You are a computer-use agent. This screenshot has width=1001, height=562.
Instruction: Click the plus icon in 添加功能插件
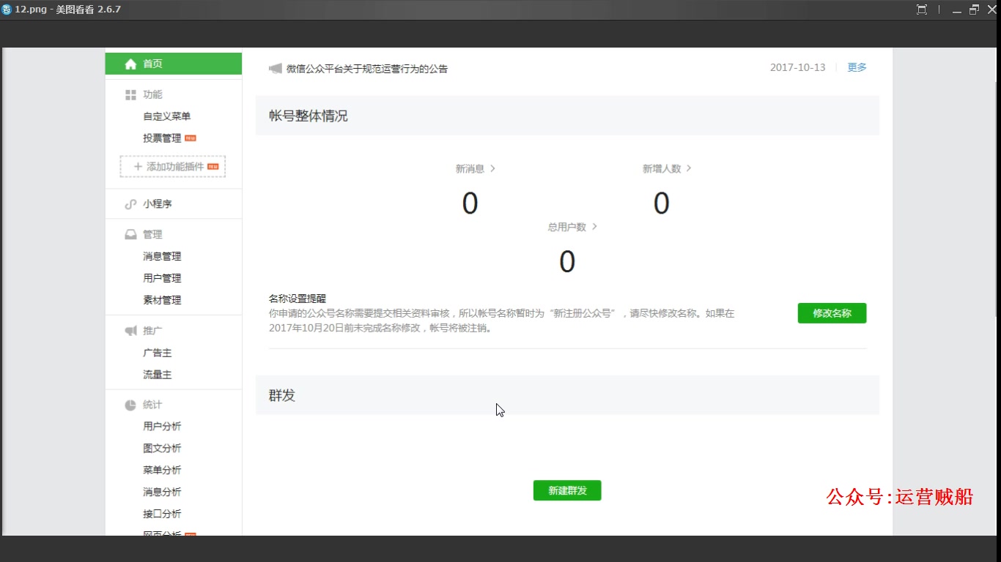[x=138, y=167]
